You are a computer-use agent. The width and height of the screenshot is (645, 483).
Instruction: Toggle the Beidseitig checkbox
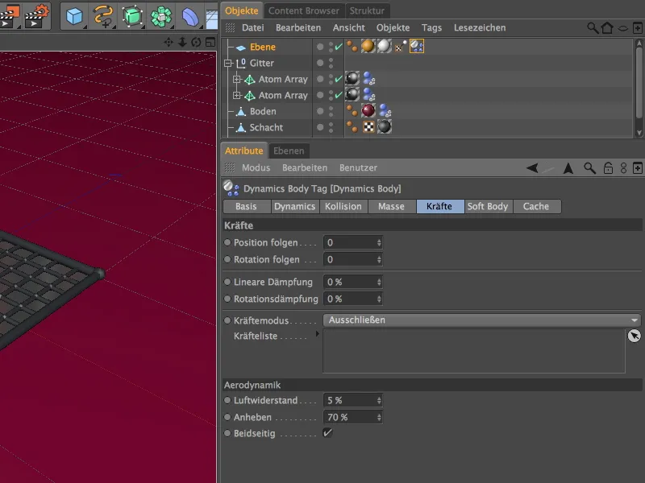coord(327,433)
